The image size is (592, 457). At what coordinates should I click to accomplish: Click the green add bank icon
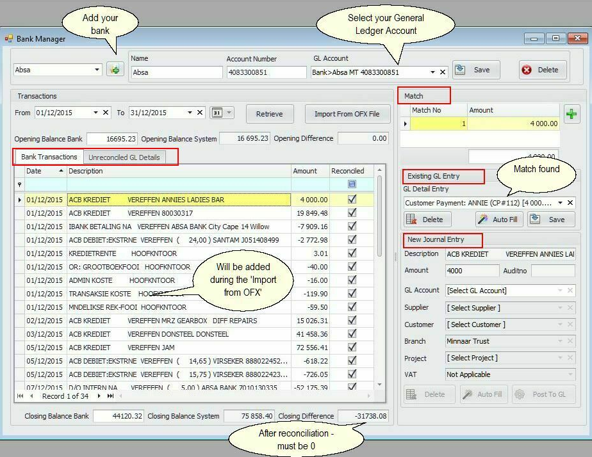click(115, 69)
